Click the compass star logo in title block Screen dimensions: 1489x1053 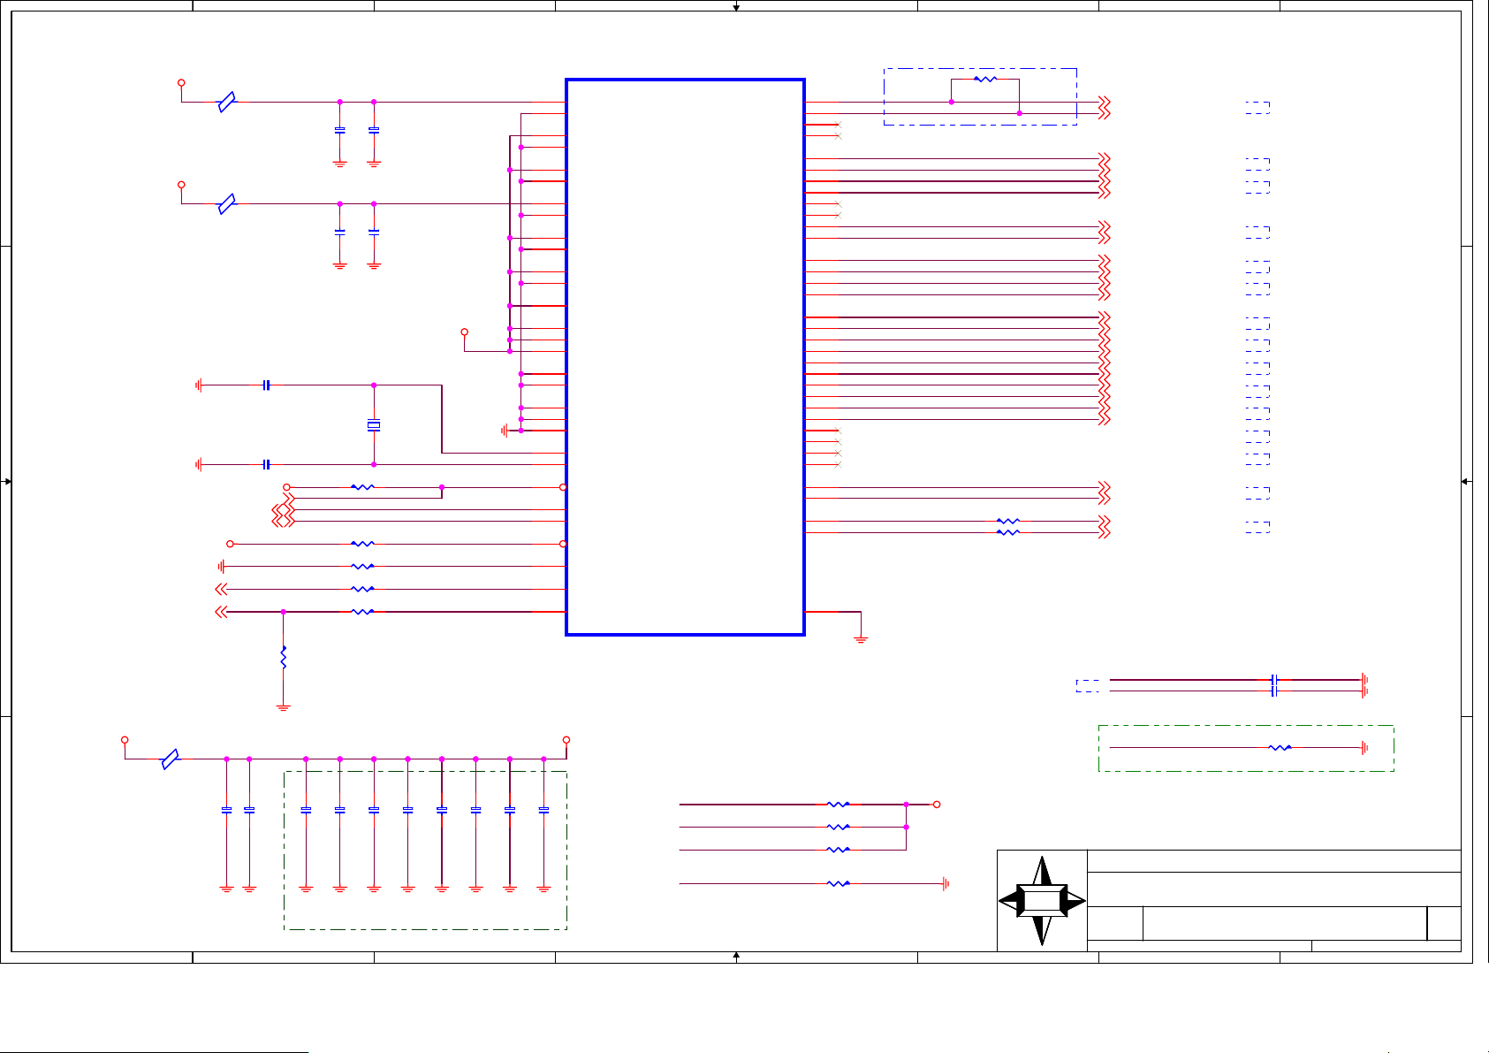1042,901
